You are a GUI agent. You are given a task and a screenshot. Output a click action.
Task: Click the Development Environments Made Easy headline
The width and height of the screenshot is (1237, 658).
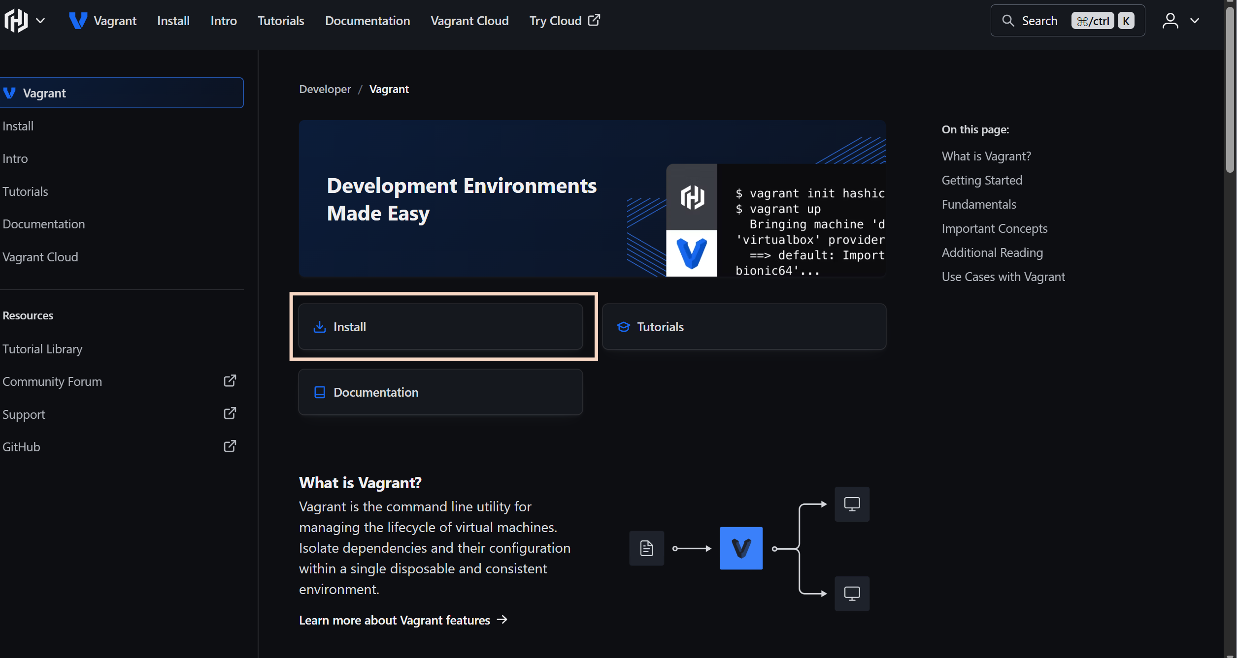462,199
